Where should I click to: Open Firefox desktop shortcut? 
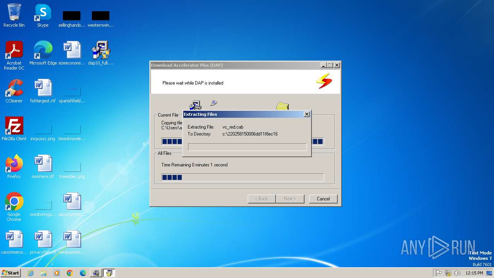click(14, 167)
